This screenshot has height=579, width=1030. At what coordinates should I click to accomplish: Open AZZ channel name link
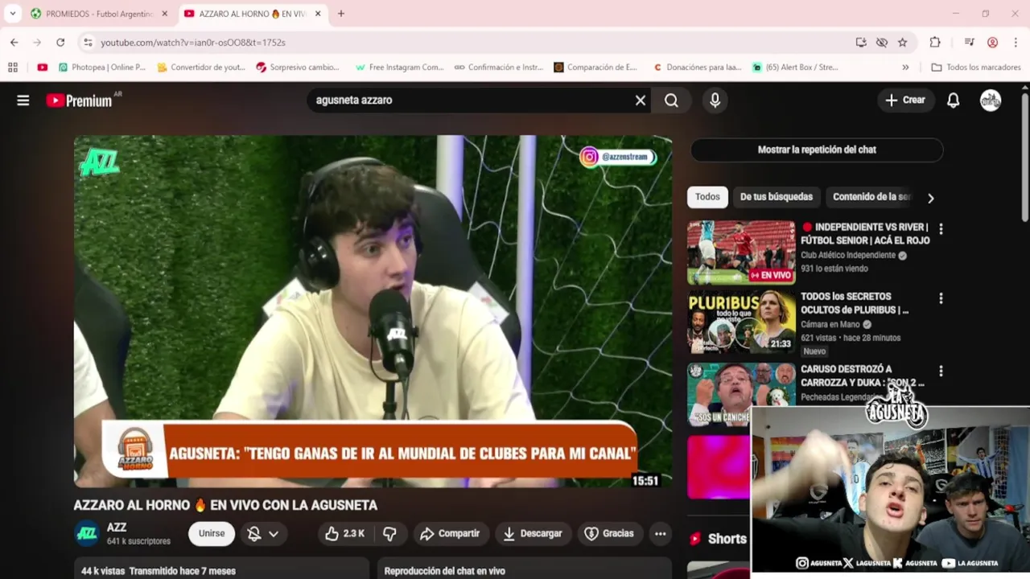pyautogui.click(x=117, y=528)
